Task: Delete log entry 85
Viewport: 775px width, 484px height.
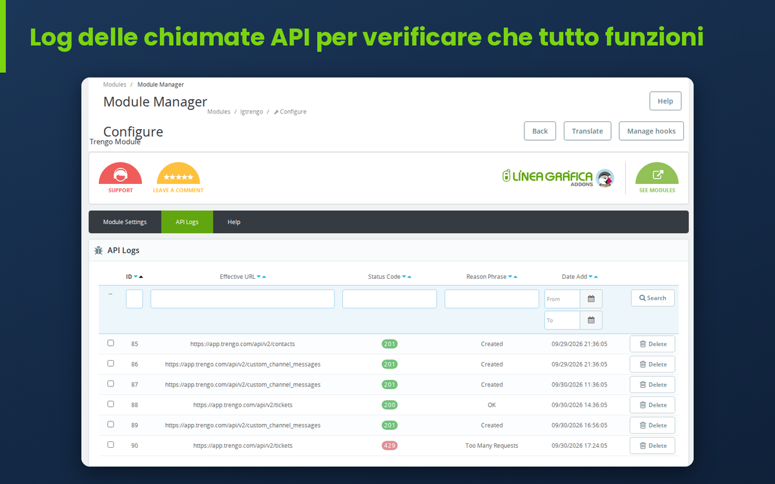Action: 652,344
